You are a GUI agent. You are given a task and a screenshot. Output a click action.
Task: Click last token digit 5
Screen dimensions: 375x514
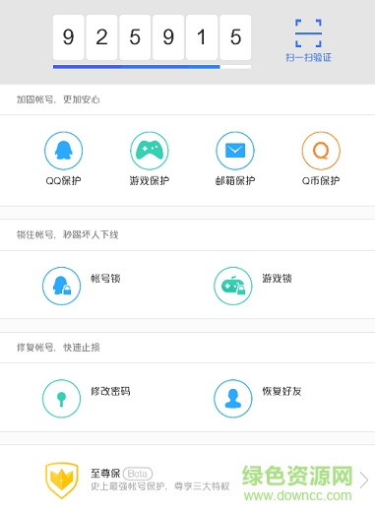point(235,37)
